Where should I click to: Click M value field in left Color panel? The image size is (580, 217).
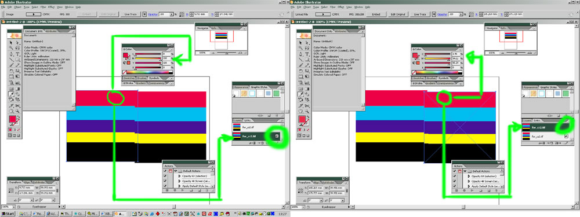tap(166, 58)
